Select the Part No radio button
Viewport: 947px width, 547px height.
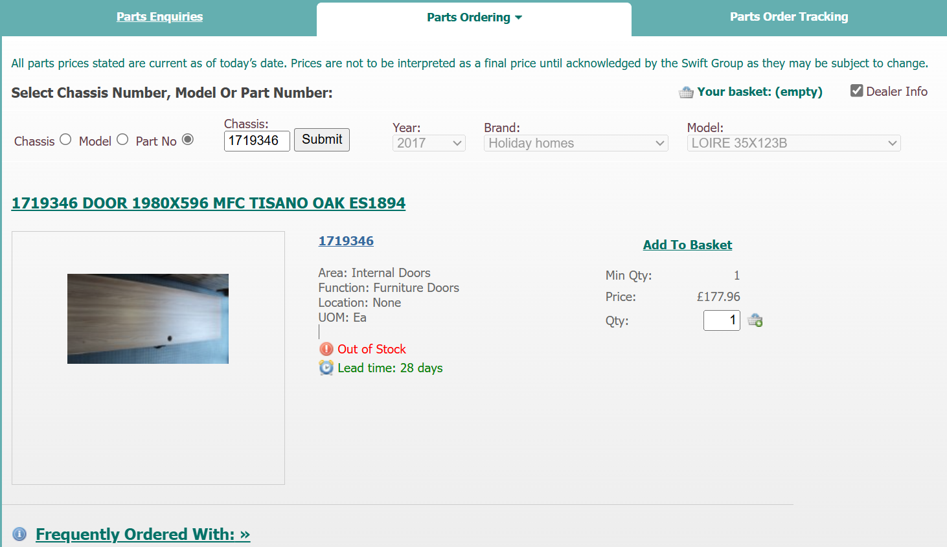[x=188, y=139]
